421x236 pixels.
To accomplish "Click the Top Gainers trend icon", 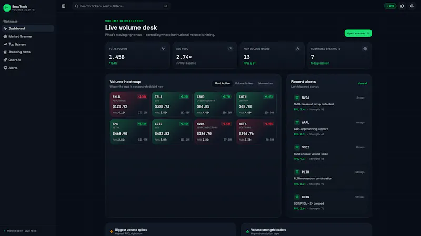I will [x=5, y=44].
